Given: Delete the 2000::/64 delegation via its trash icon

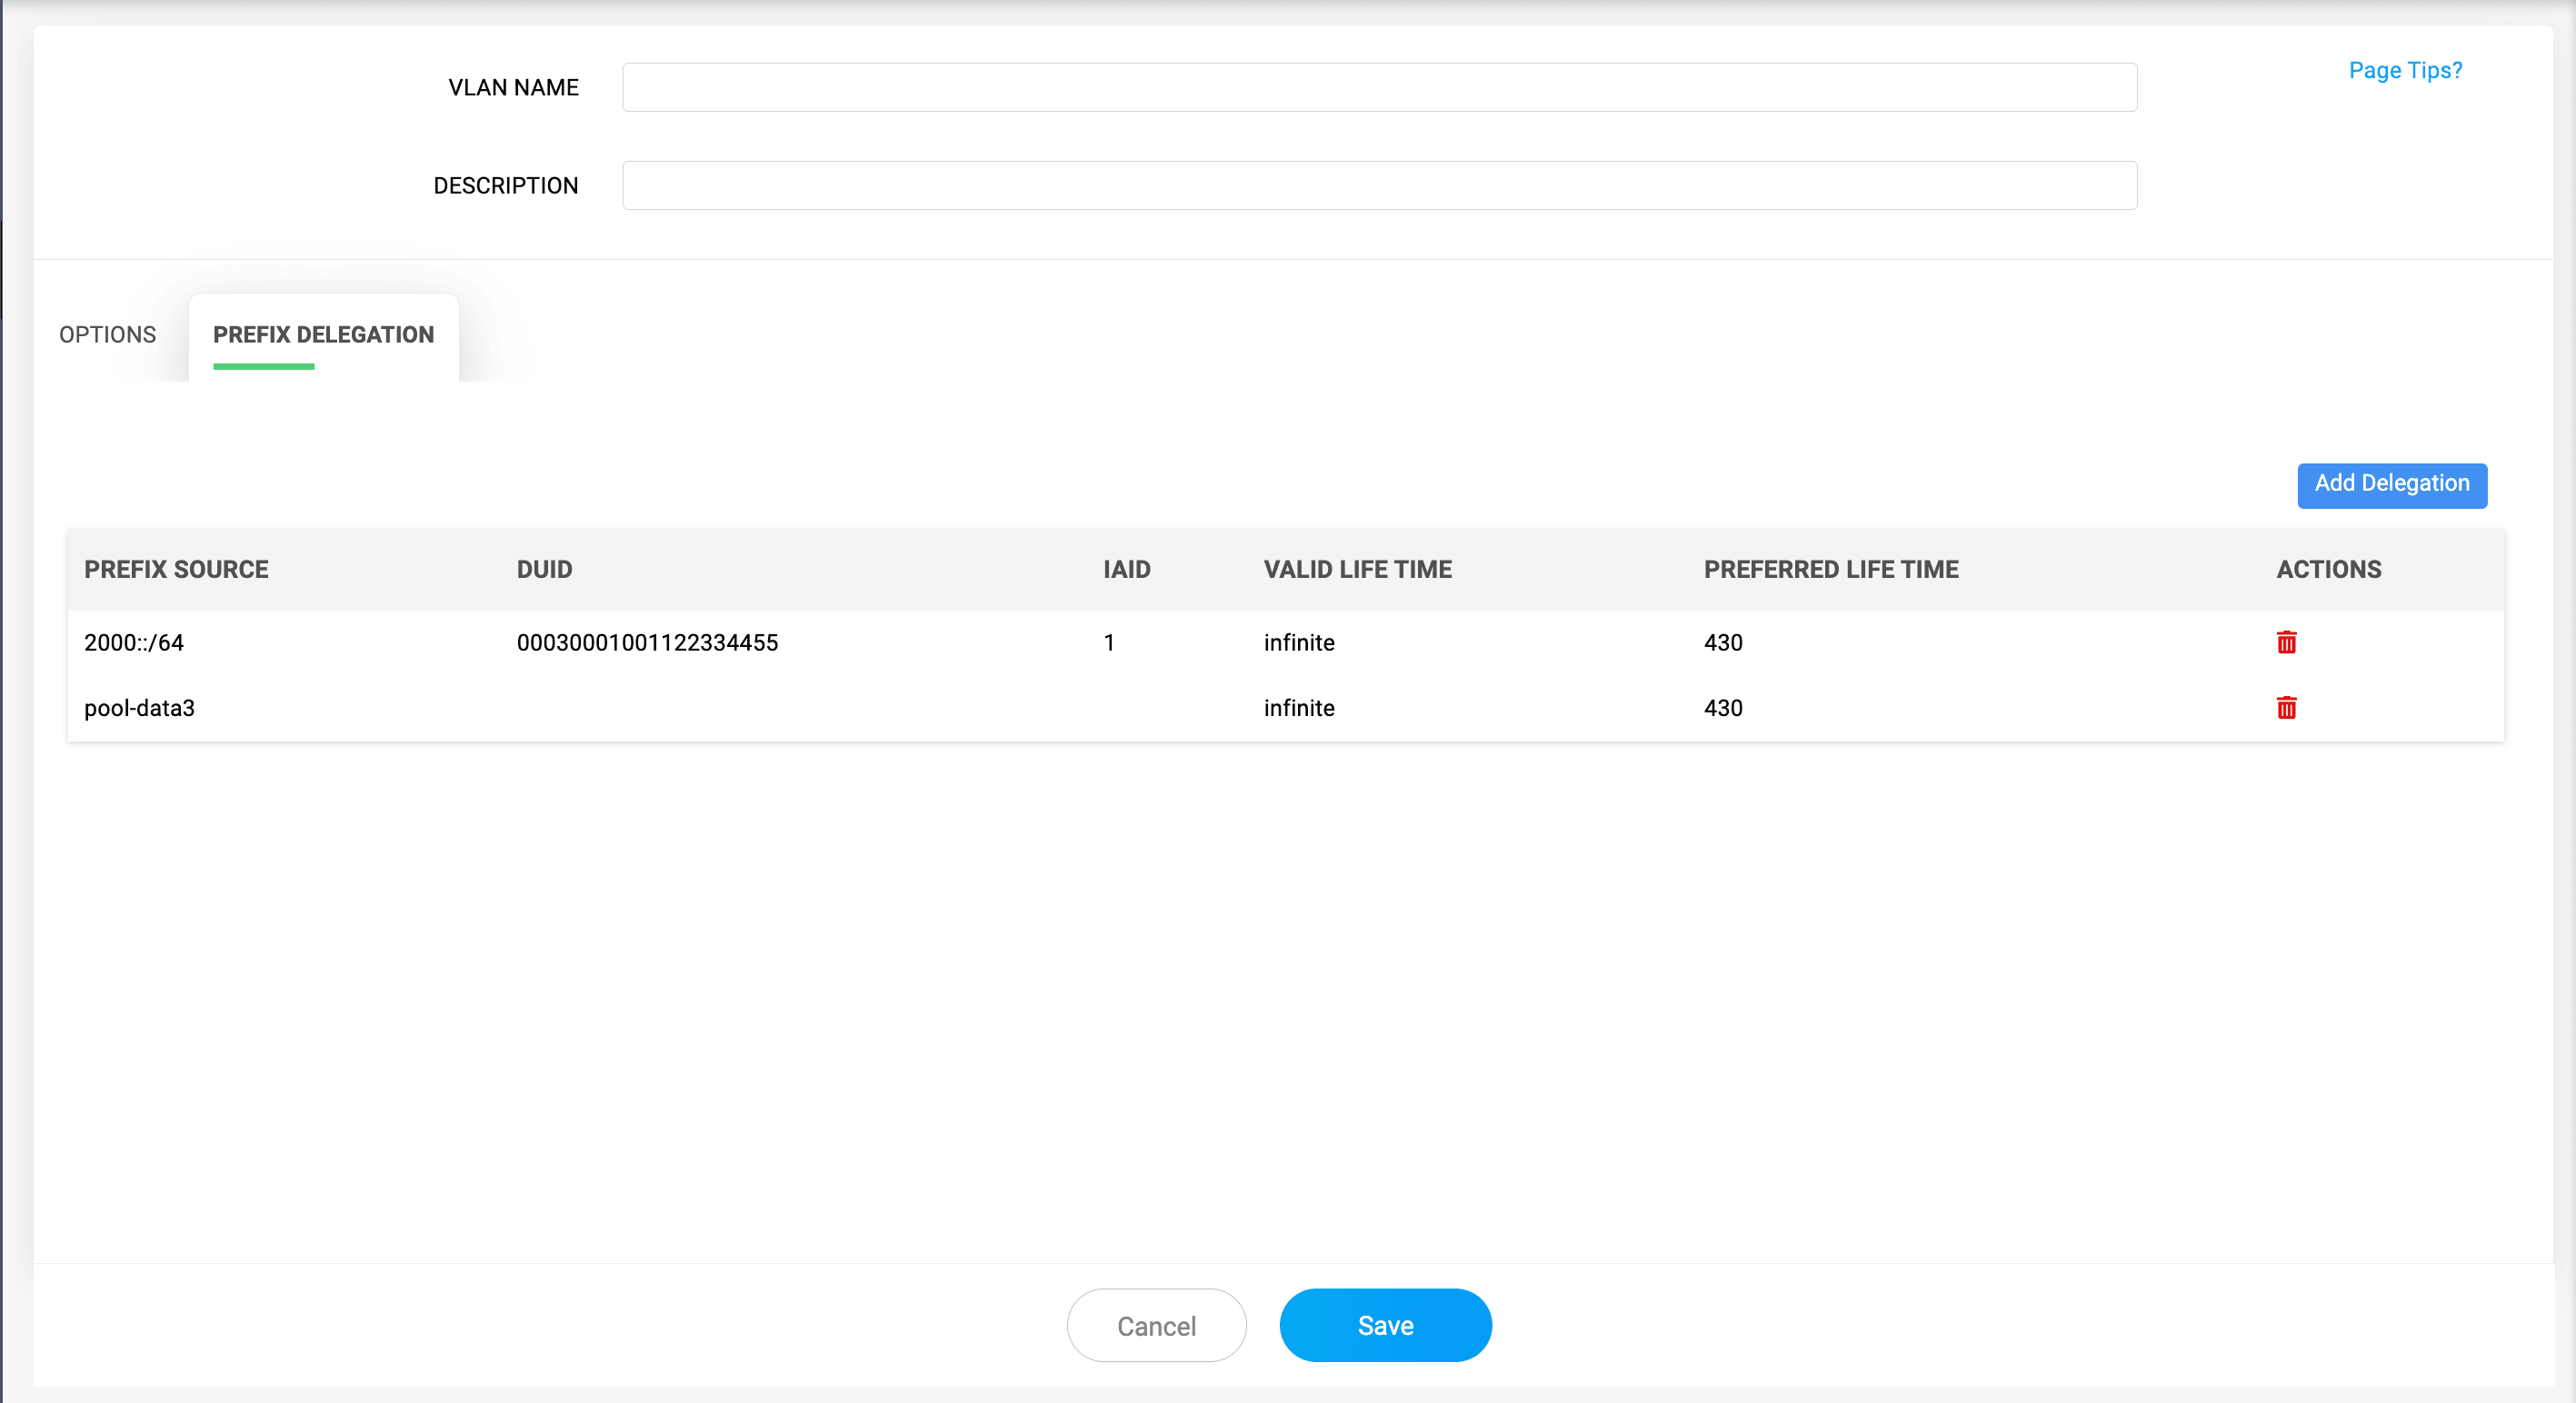Looking at the screenshot, I should [x=2287, y=642].
